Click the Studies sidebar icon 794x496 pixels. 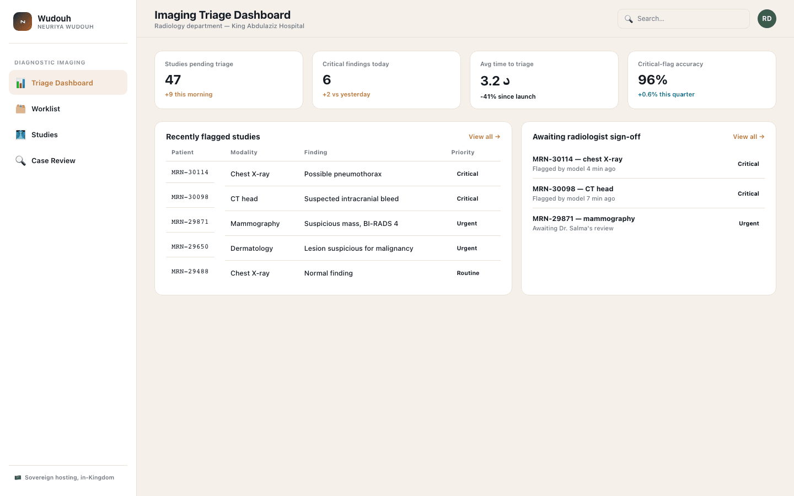(20, 135)
